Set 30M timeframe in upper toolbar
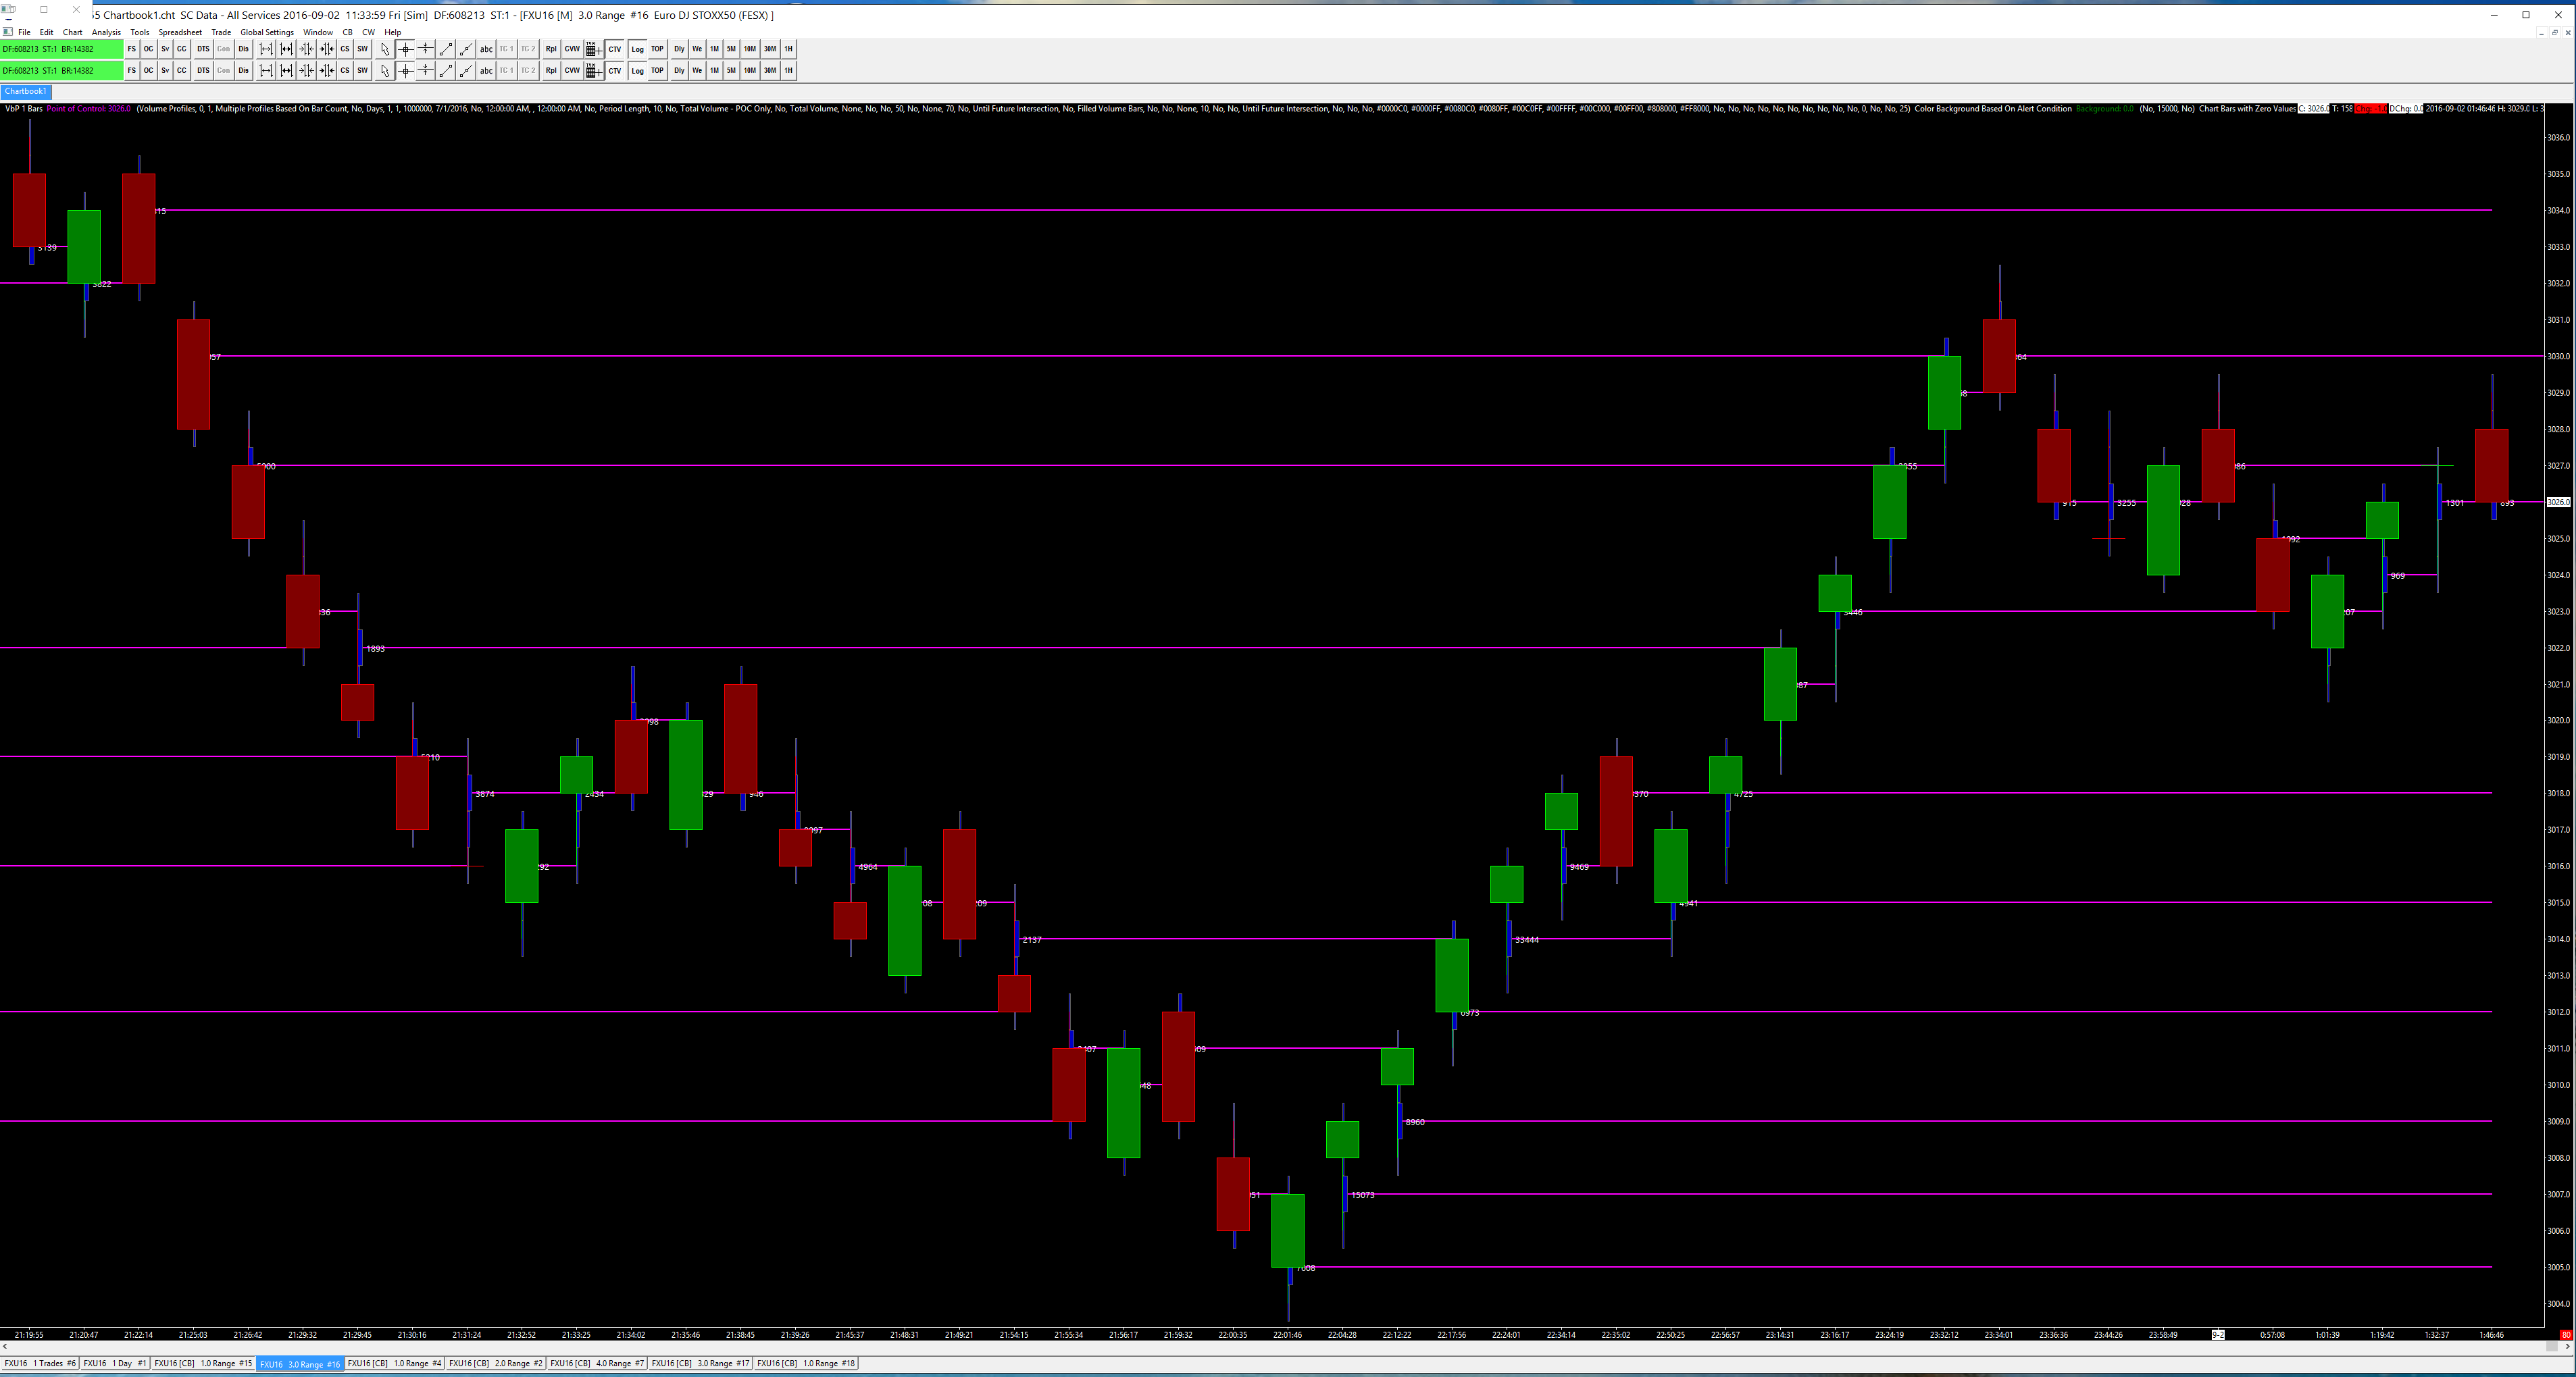This screenshot has width=2576, height=1377. point(770,49)
